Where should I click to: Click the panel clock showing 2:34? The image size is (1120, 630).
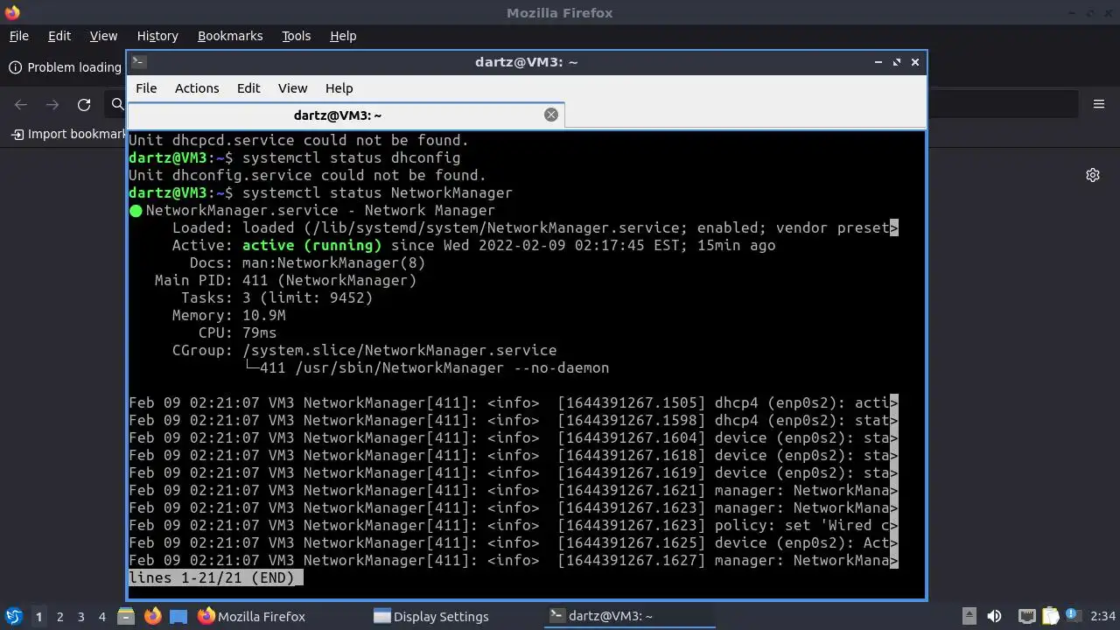(x=1102, y=616)
